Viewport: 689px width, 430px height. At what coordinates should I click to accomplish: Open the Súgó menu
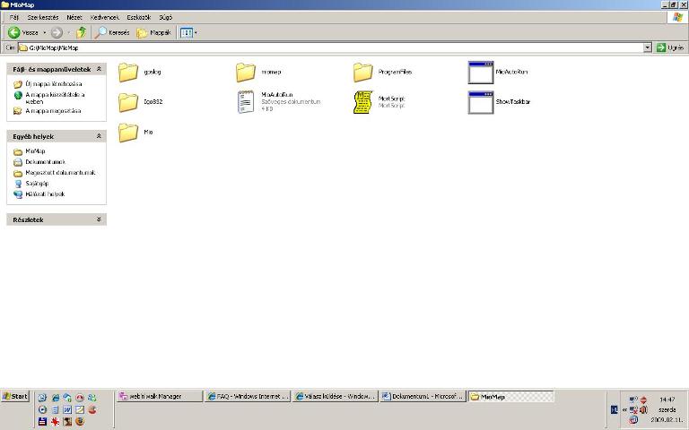pos(166,18)
